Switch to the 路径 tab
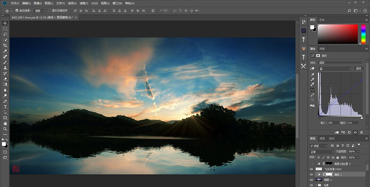The height and width of the screenshot is (187, 370). pos(332,139)
